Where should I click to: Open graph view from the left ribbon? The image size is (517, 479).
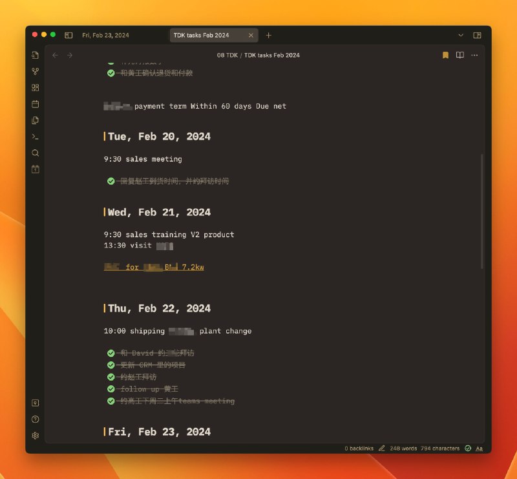(x=36, y=71)
